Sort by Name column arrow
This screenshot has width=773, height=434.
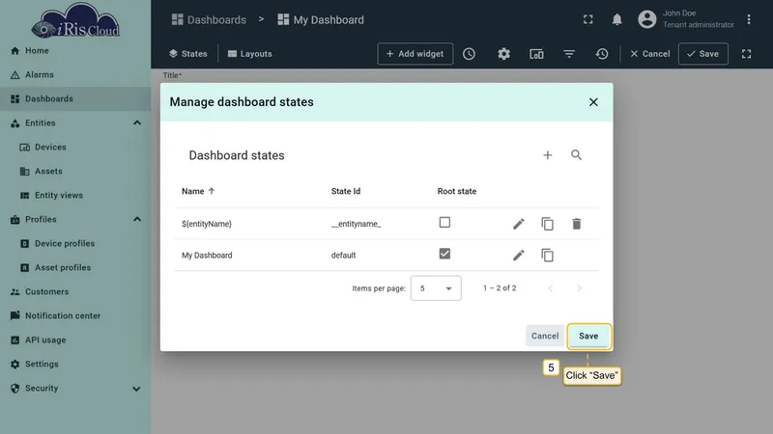point(212,191)
